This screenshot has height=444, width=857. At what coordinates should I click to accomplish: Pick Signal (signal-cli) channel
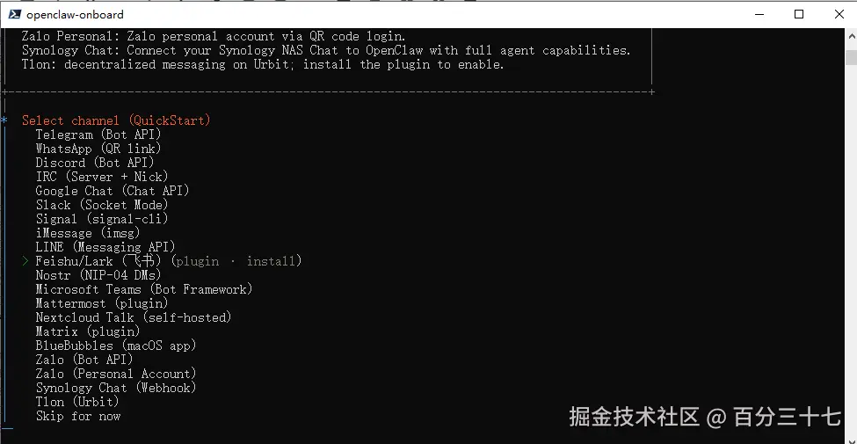[101, 219]
